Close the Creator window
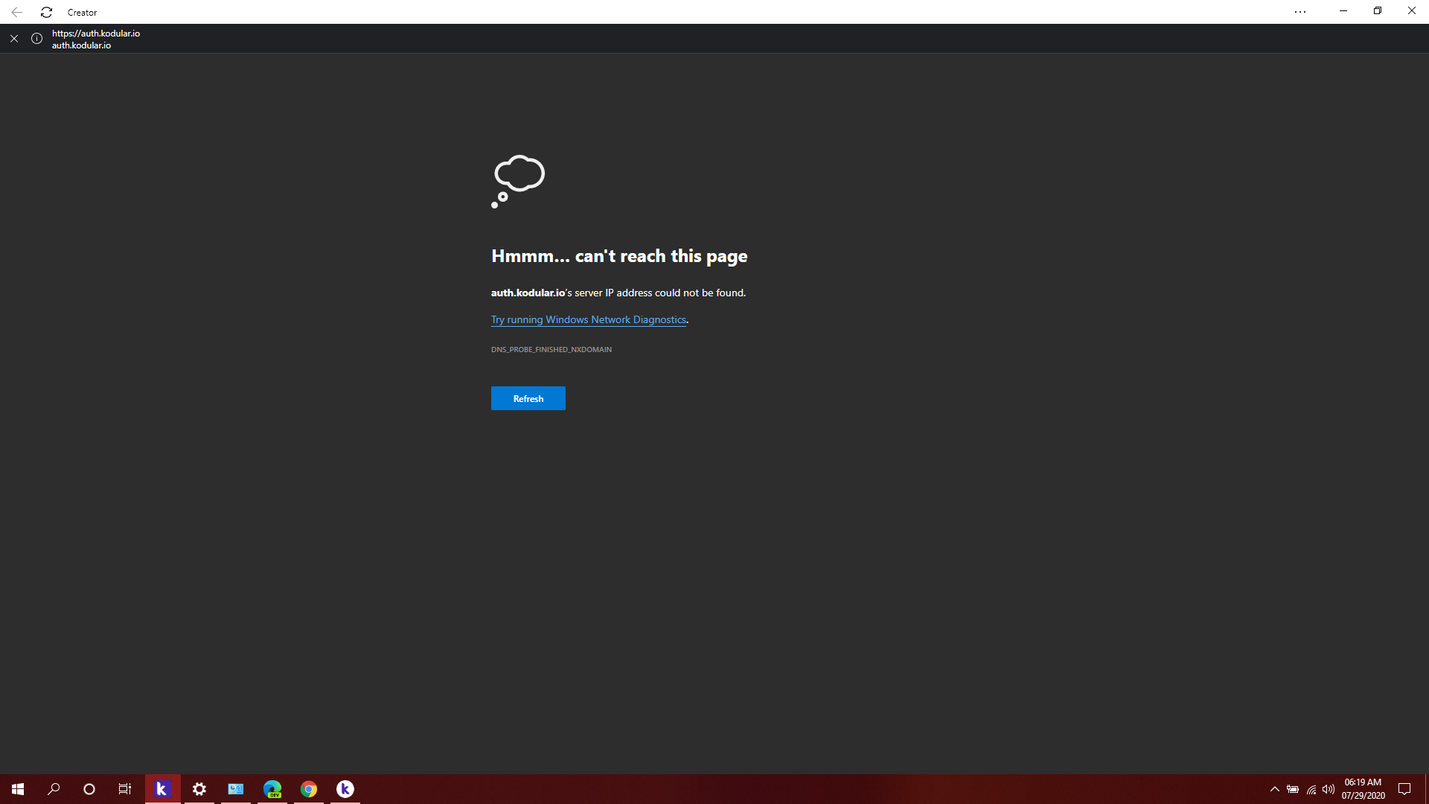 [x=1412, y=11]
